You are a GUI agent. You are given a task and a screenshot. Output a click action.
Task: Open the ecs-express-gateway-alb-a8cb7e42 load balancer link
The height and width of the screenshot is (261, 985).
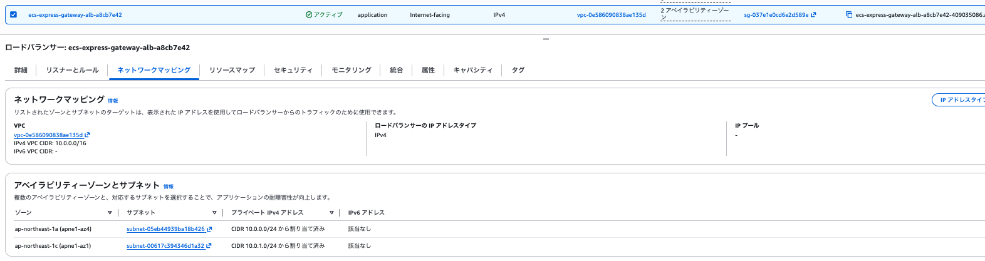tap(75, 15)
